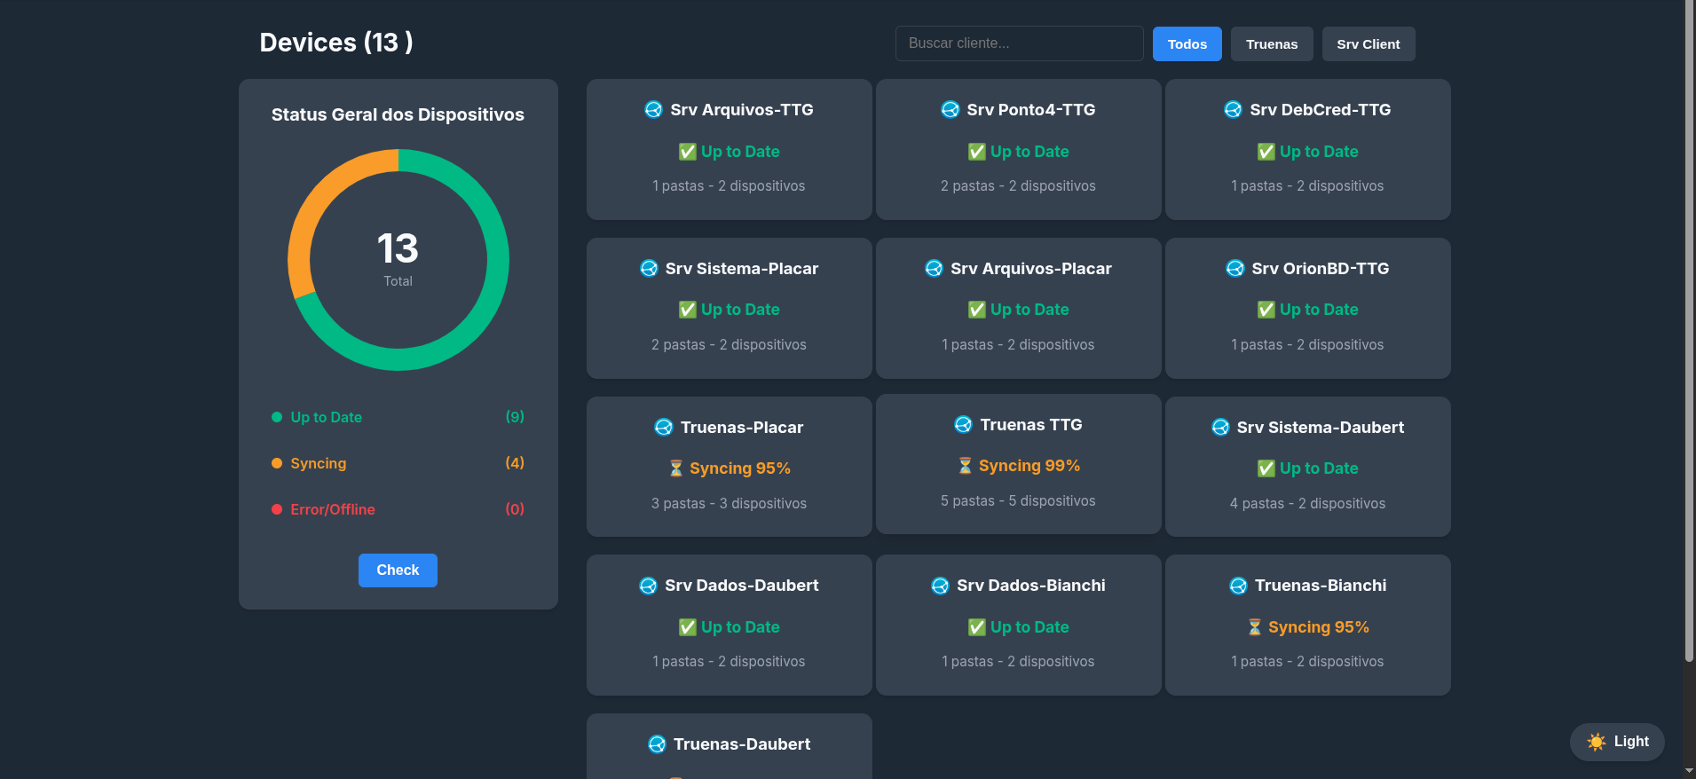Image resolution: width=1696 pixels, height=779 pixels.
Task: Click the sync icon next to Truenas-Placar
Action: [663, 428]
